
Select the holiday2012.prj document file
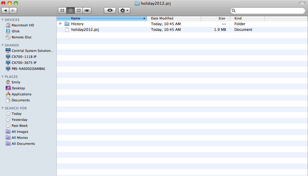click(x=85, y=30)
